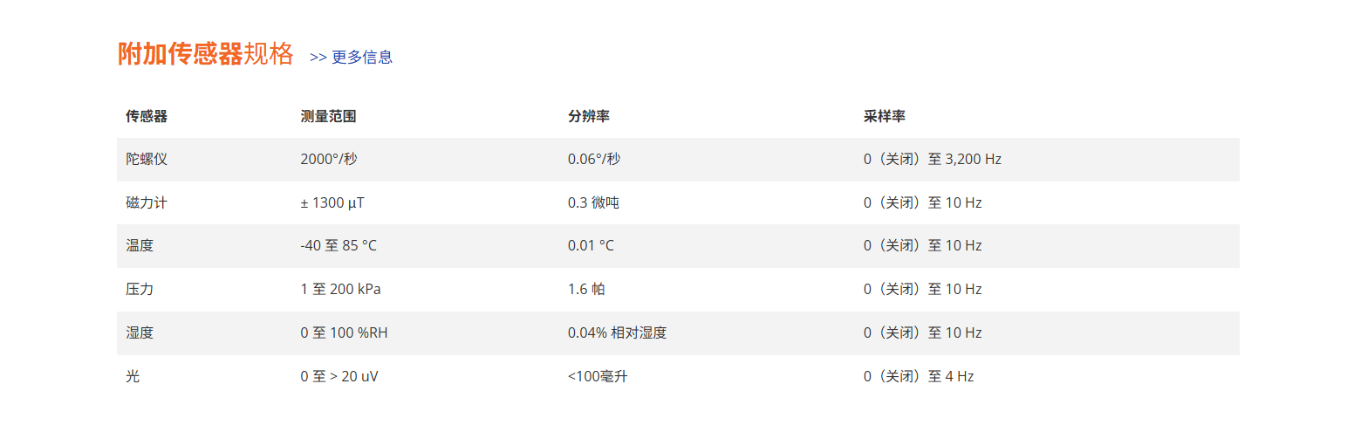This screenshot has width=1354, height=425.
Task: Select the 陀螺仪 row label
Action: pos(147,160)
